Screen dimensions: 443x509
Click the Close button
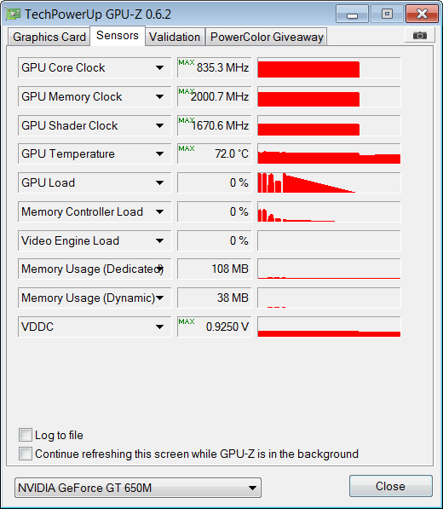(x=390, y=486)
